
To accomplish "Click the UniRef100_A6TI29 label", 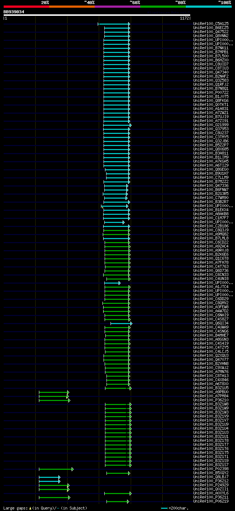I will (x=211, y=165).
